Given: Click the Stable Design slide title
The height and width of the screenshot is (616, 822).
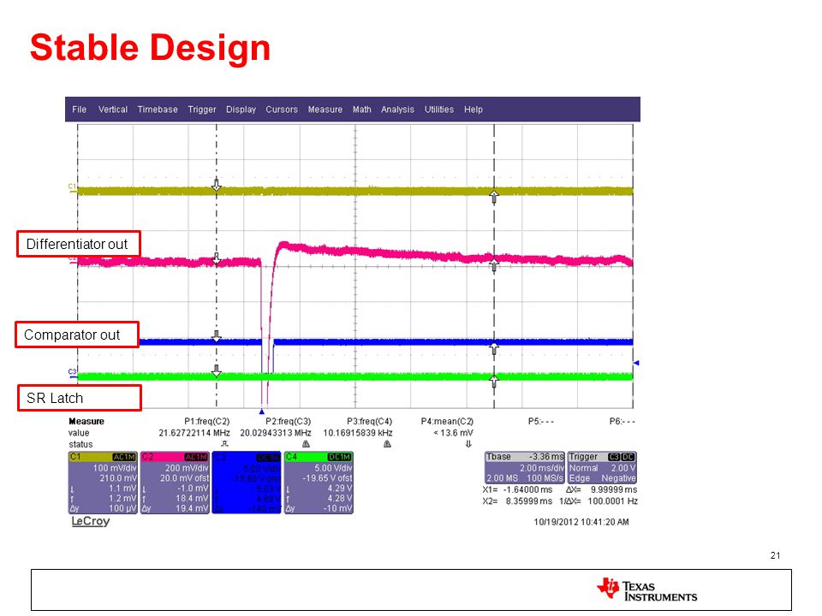Looking at the screenshot, I should [x=151, y=48].
